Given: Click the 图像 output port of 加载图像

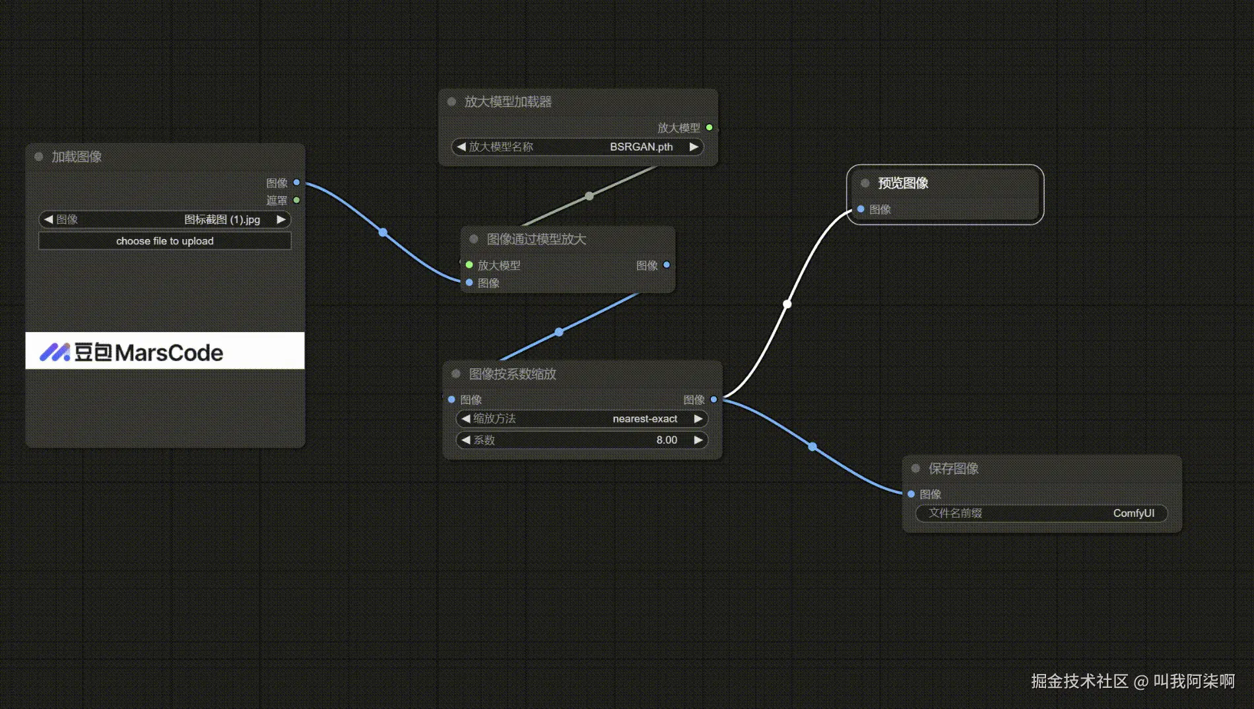Looking at the screenshot, I should [x=297, y=182].
